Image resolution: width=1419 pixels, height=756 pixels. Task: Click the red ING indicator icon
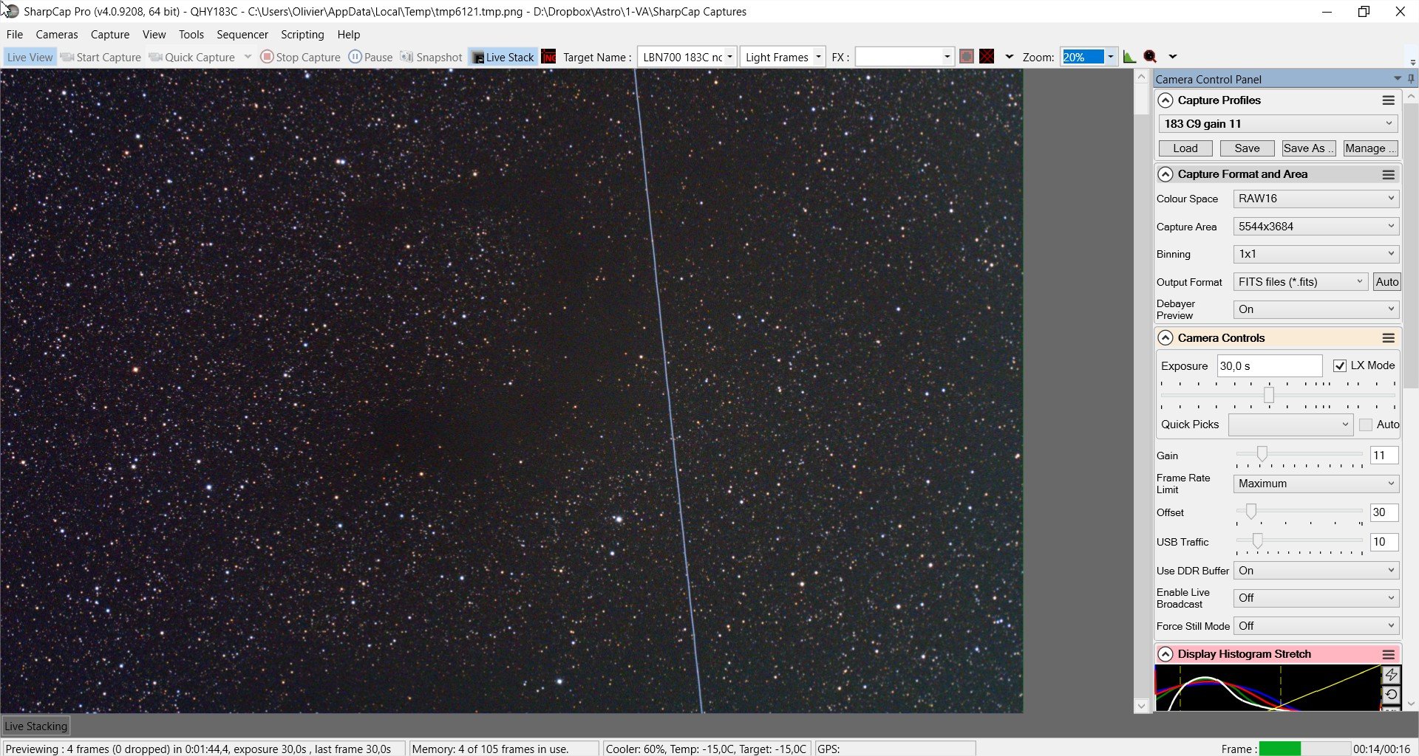click(548, 57)
